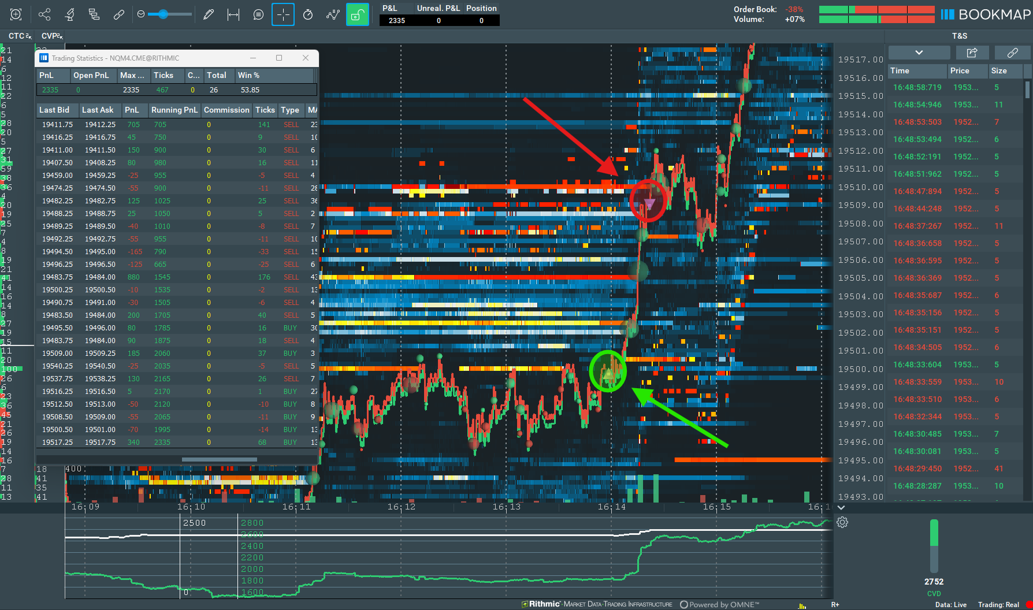Toggle the crosshair tool

click(x=283, y=14)
